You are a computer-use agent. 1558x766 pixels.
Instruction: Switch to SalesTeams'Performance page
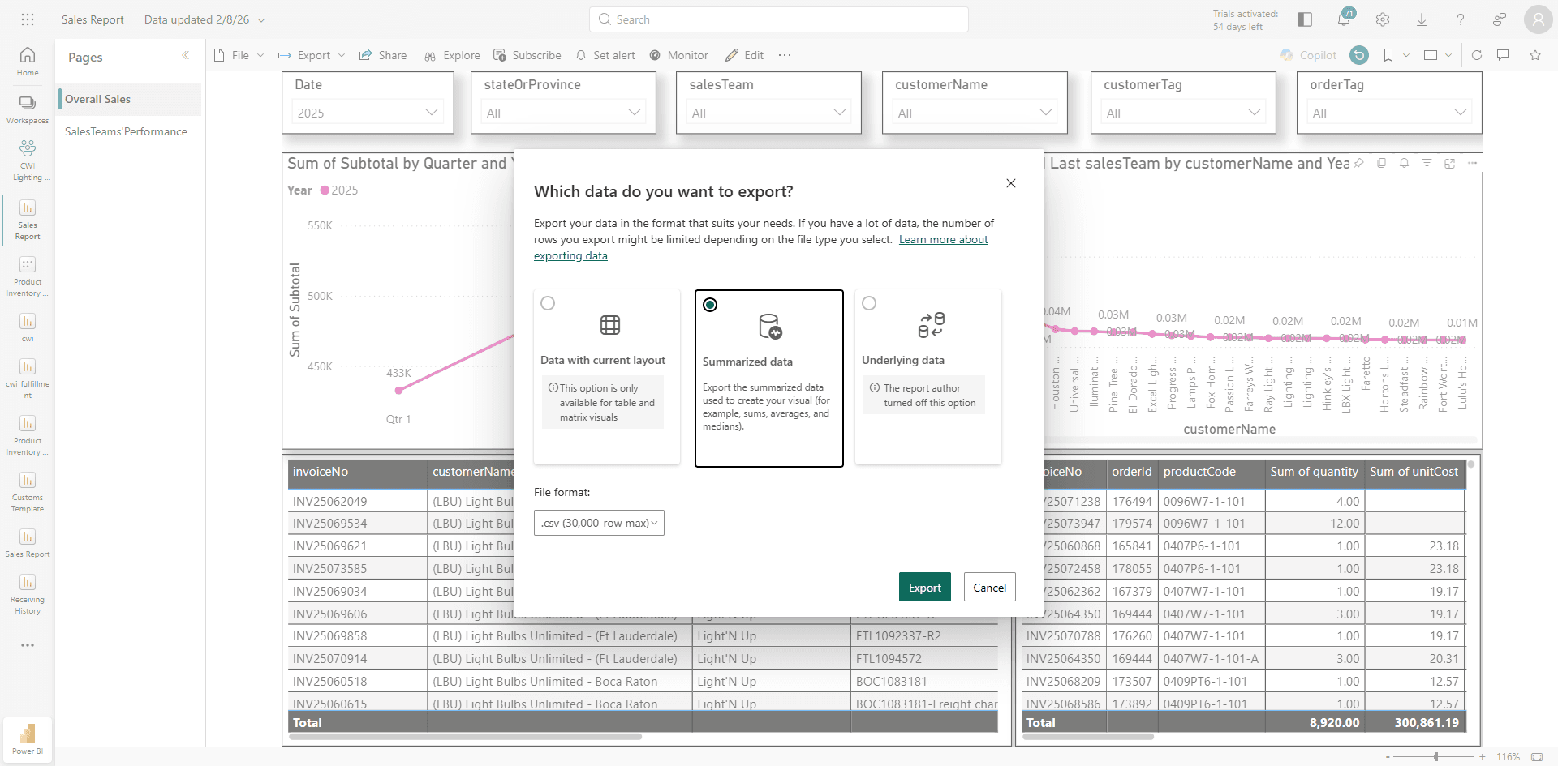click(x=126, y=131)
